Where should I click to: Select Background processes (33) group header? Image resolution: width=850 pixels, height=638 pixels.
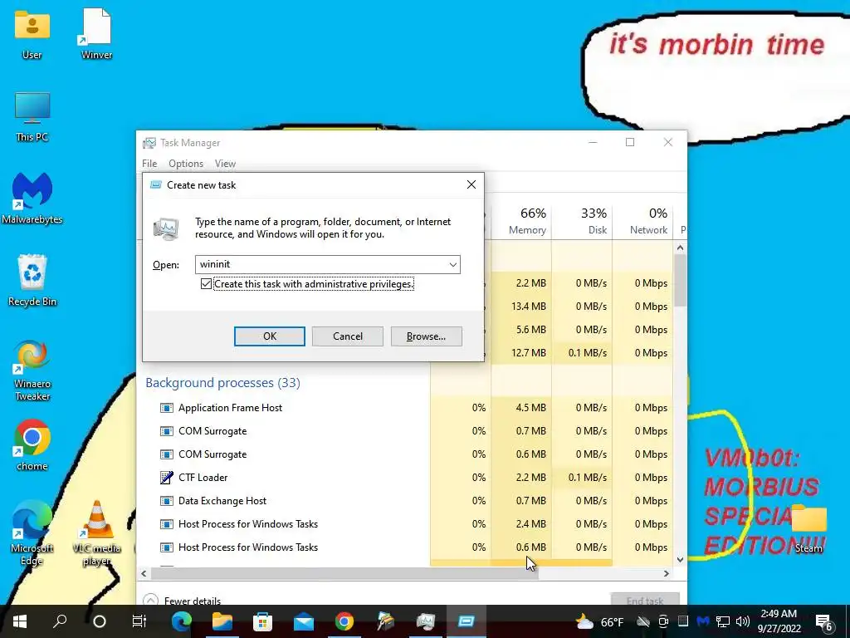(x=222, y=383)
